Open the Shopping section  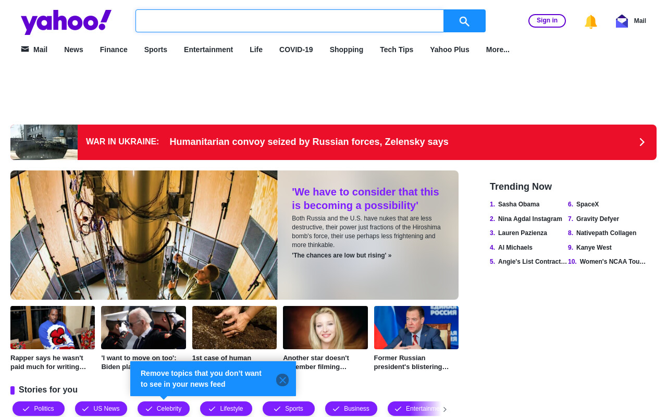(347, 50)
